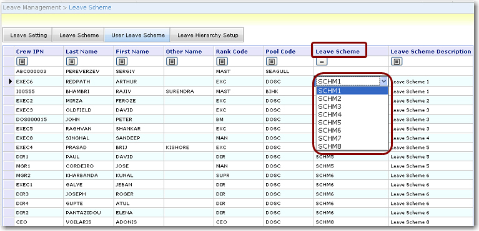
Task: Open the Leave Scheme Description filter icon
Action: click(x=397, y=62)
